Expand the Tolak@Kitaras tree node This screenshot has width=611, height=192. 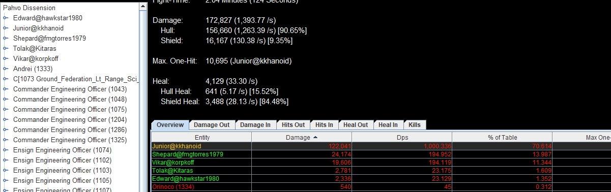(x=6, y=49)
